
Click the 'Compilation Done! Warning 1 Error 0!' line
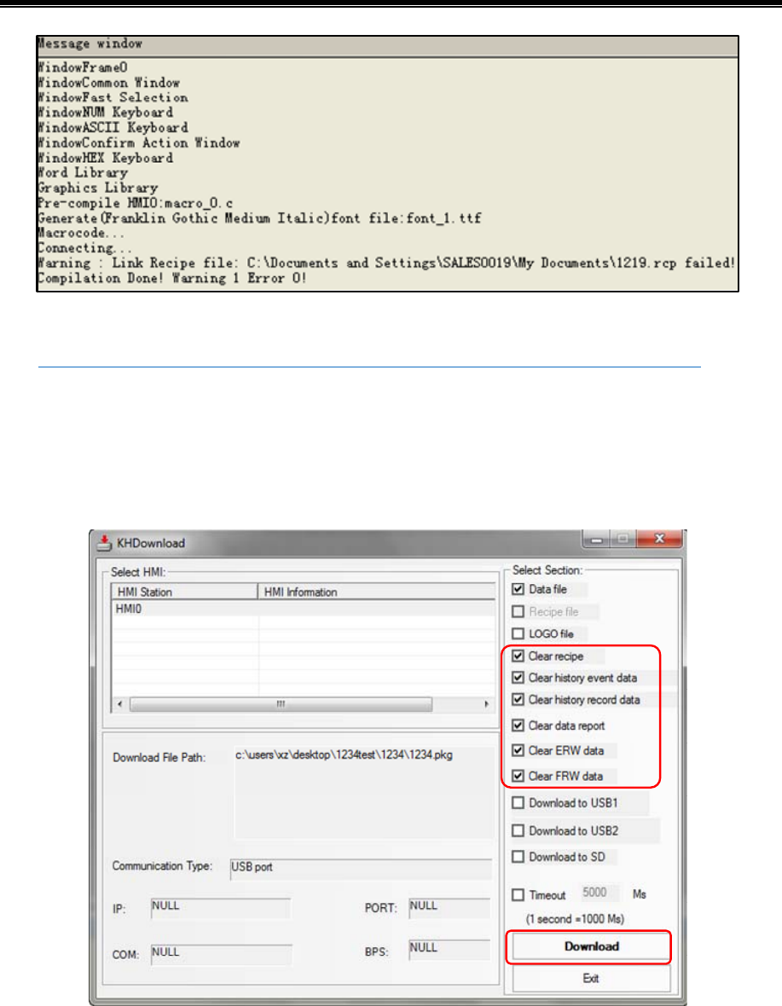[172, 279]
